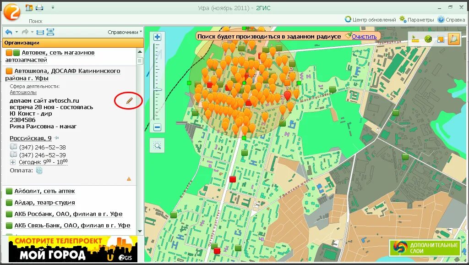Select the phone number (347) 246-52-38
469x265 pixels.
tap(42, 147)
